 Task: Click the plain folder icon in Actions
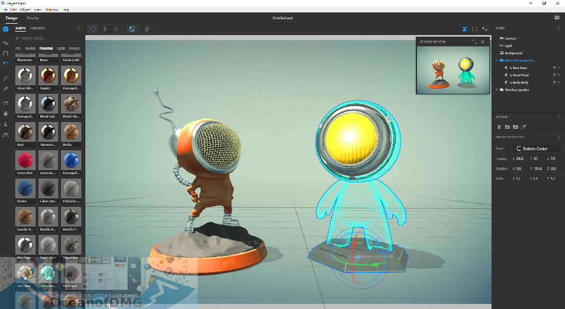tap(515, 127)
